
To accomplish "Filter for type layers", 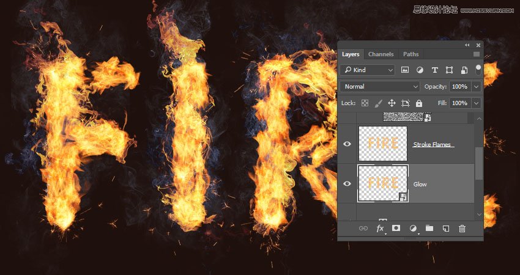I will (435, 70).
